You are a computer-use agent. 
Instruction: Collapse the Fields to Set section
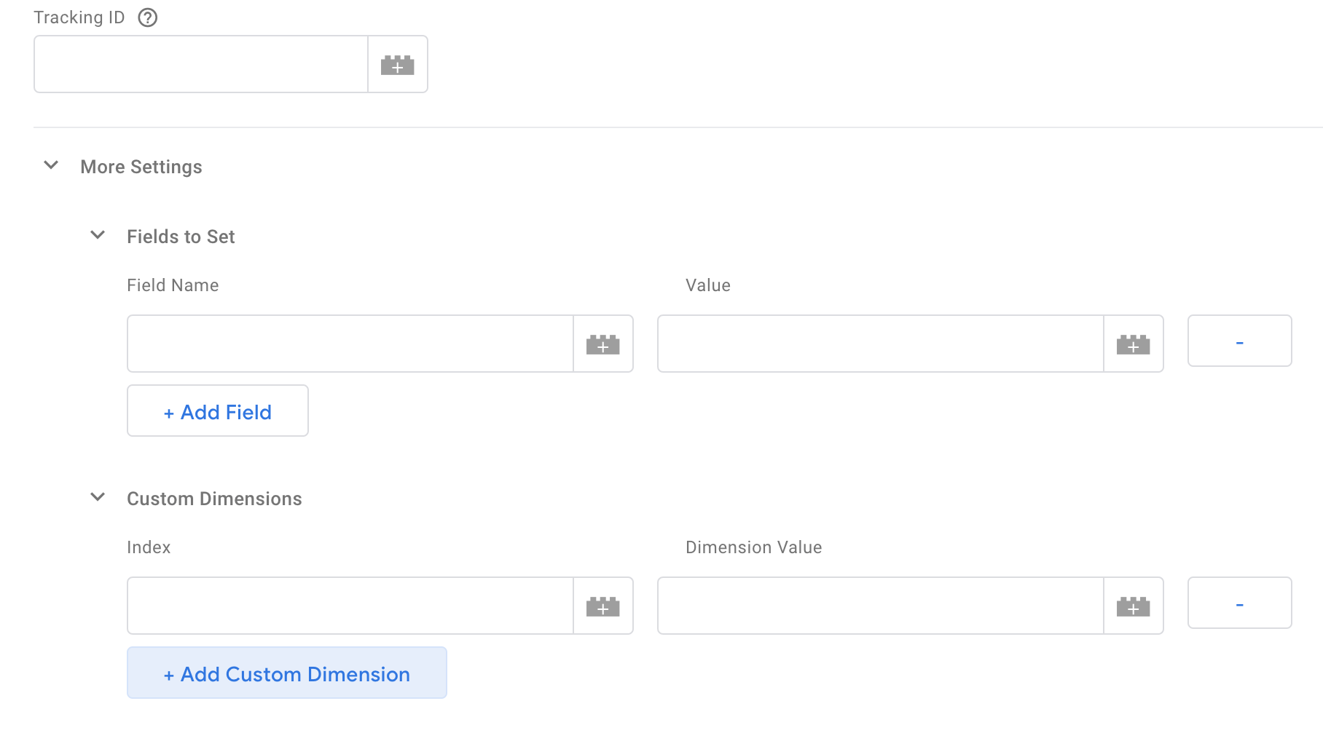98,235
